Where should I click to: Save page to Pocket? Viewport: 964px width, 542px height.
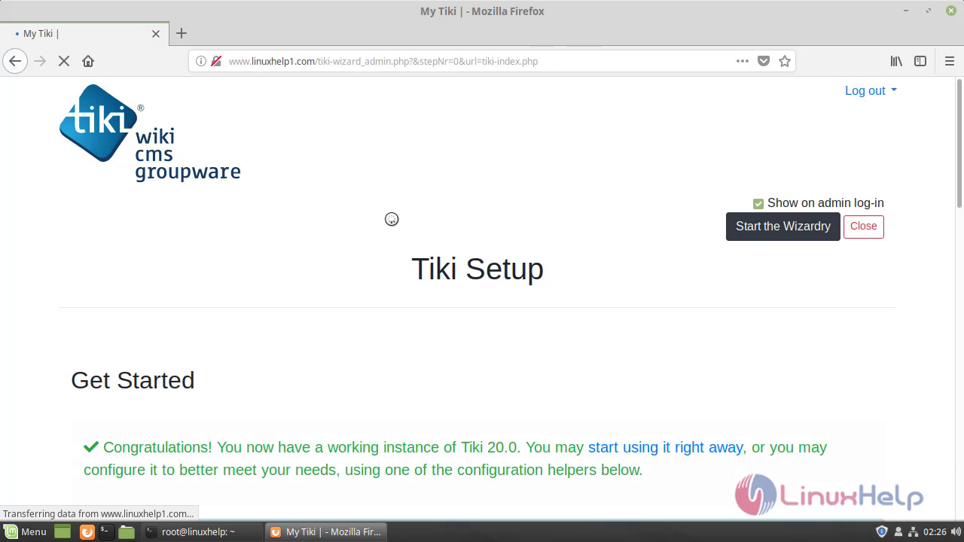pos(764,61)
